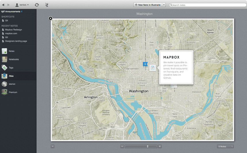Go back with the left arrow
Image resolution: width=247 pixels, height=153 pixels.
[x=3, y=5]
